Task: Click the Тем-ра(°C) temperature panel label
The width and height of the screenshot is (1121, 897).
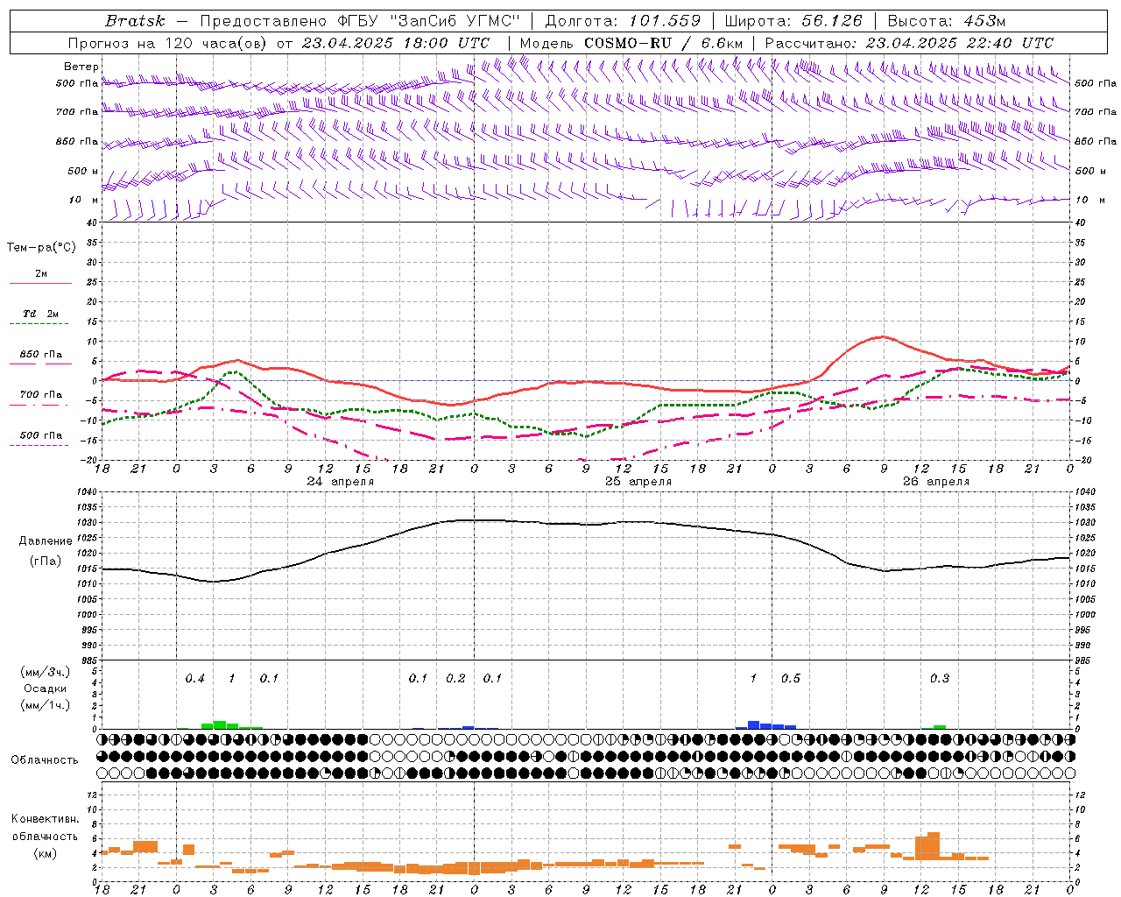Action: click(41, 248)
